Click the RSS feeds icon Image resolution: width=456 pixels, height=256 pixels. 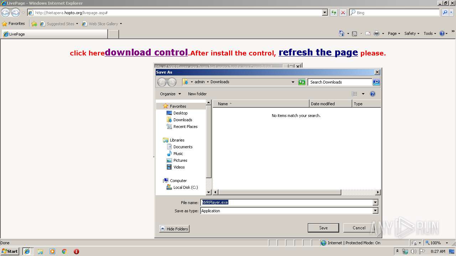point(354,33)
